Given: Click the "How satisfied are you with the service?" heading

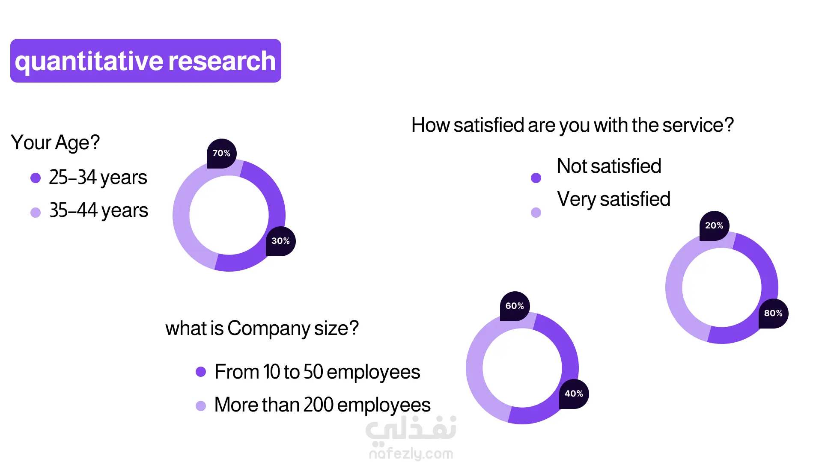Looking at the screenshot, I should pos(572,125).
